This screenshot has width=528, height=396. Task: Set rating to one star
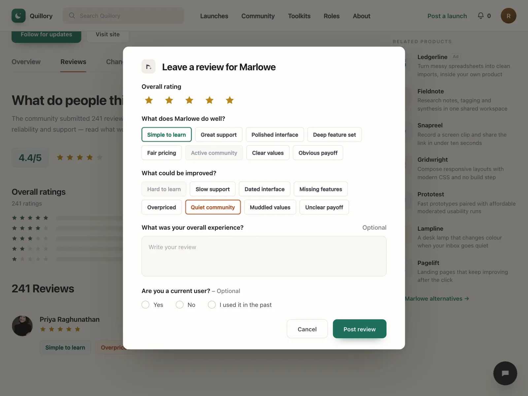coord(149,100)
